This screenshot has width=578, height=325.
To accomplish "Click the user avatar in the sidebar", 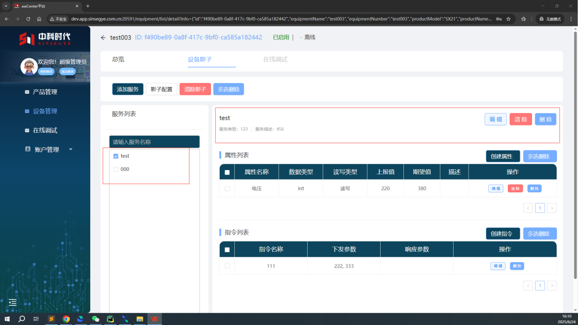I will pos(29,67).
